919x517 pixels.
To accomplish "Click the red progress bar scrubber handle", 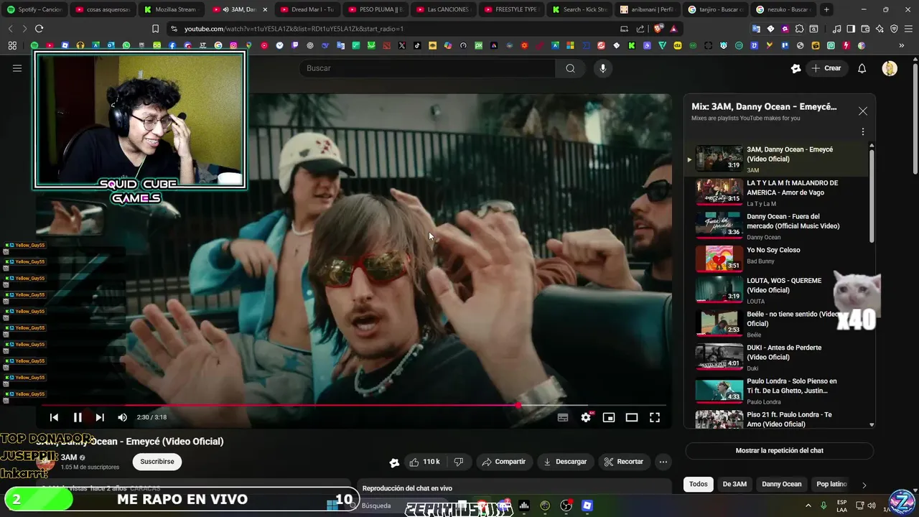I will [x=518, y=406].
